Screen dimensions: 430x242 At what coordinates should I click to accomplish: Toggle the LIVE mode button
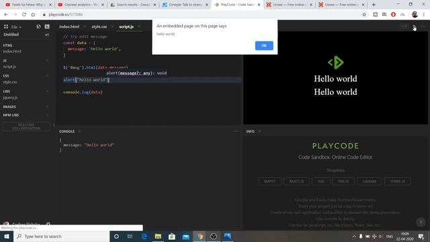[404, 26]
